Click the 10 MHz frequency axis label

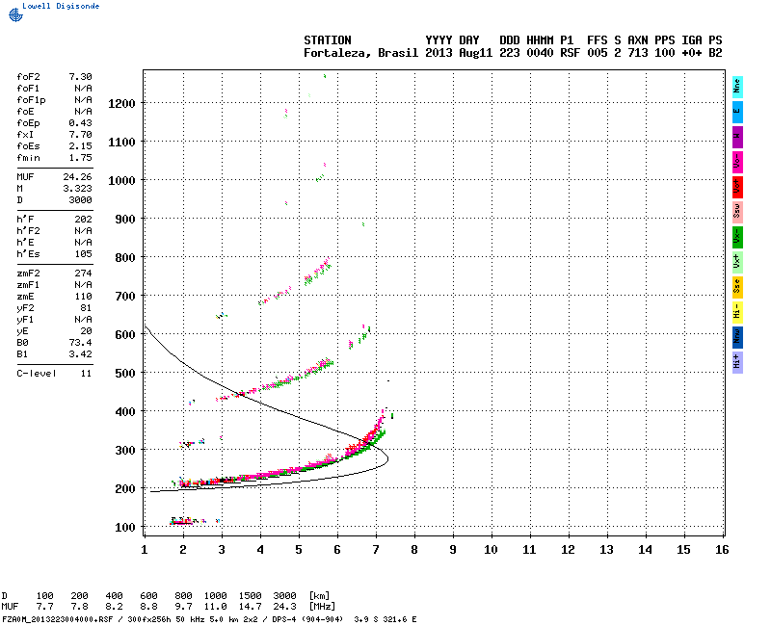[491, 550]
